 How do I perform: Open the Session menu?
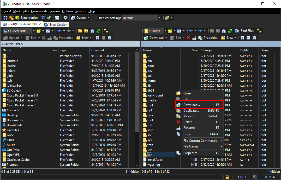click(x=55, y=11)
